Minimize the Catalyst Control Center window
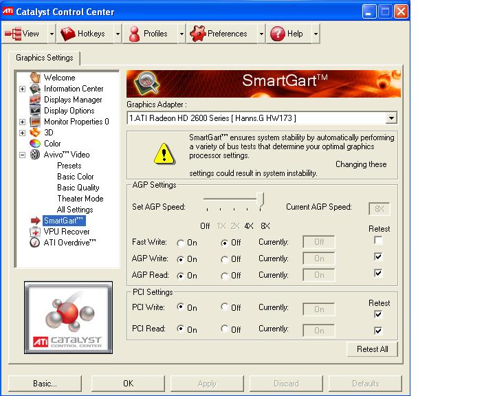 tap(369, 12)
